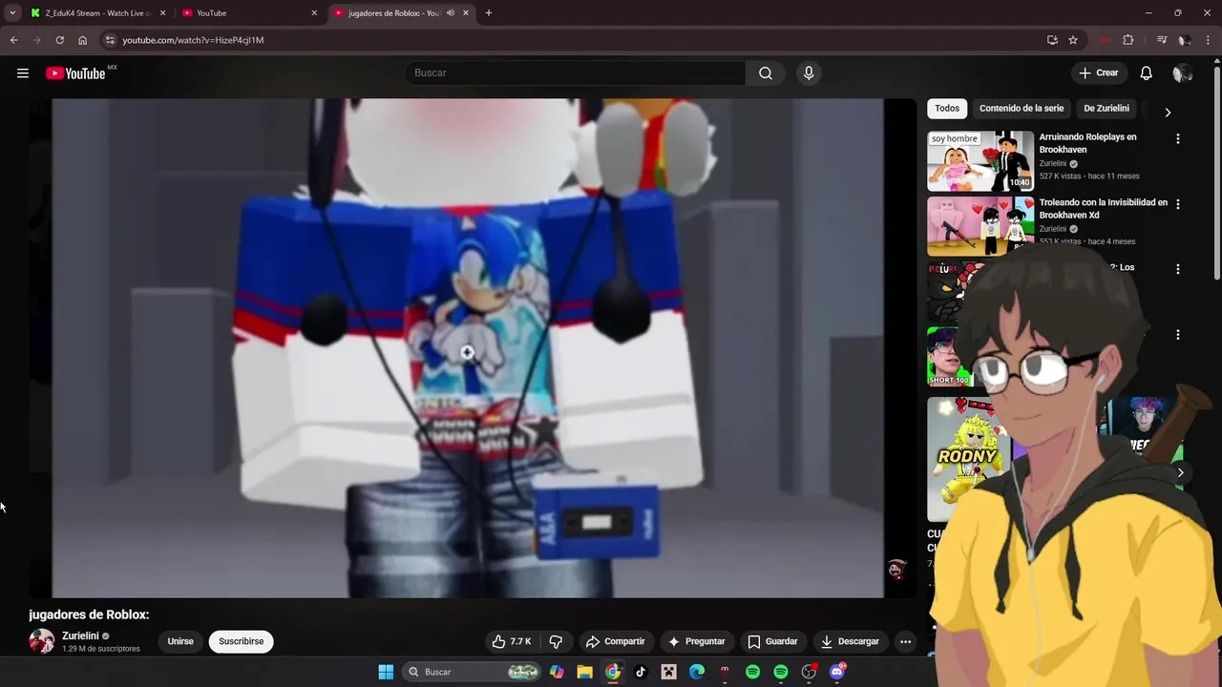
Task: Go to YouTube home via logo
Action: [x=75, y=73]
